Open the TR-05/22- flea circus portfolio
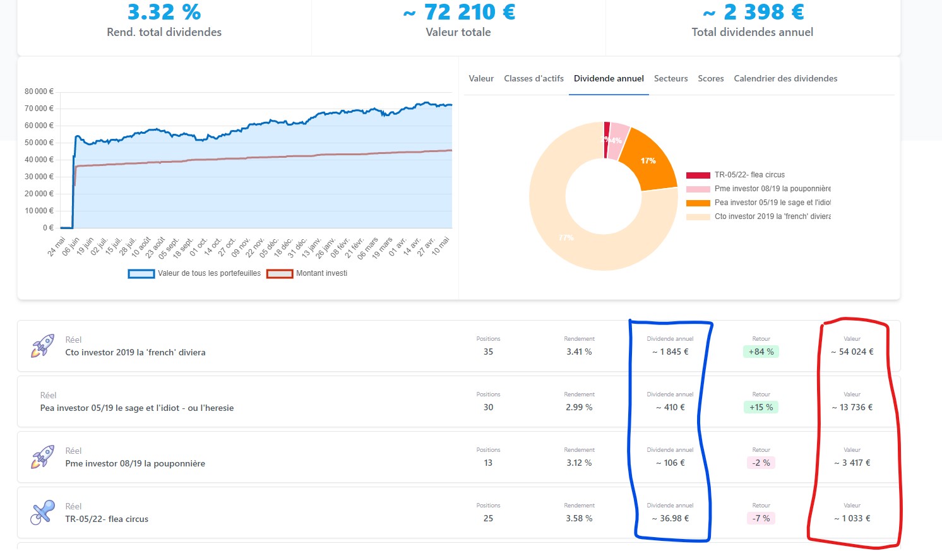Image resolution: width=942 pixels, height=551 pixels. point(458,512)
